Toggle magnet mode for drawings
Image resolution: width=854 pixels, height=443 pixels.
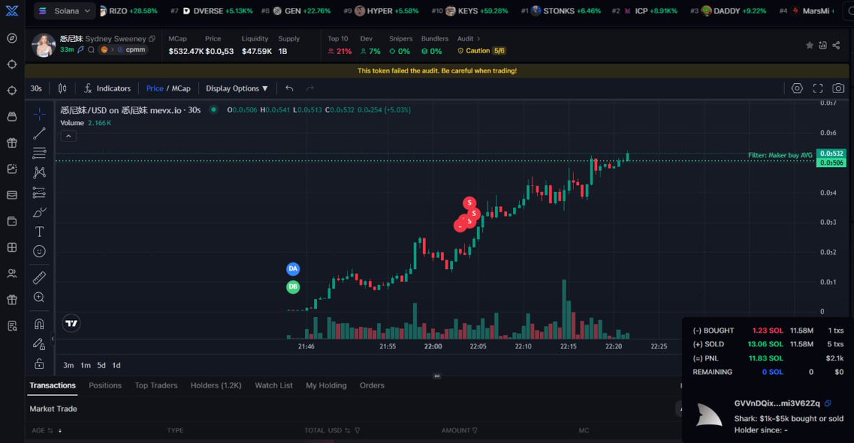[39, 324]
